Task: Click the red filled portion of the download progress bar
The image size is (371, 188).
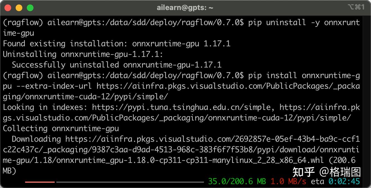Action: 40,182
